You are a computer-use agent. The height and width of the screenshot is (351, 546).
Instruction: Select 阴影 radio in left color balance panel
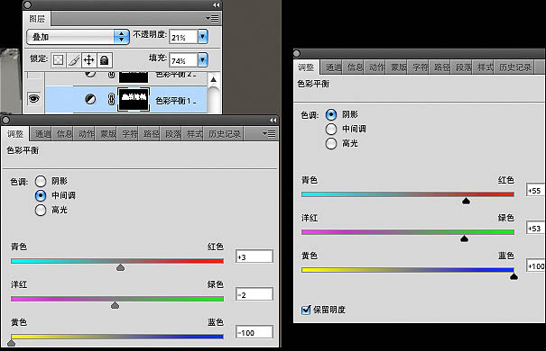pyautogui.click(x=41, y=181)
